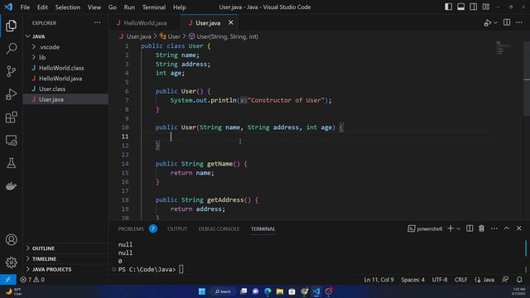Select the powershell terminal entry
This screenshot has width=530, height=298.
pos(425,228)
